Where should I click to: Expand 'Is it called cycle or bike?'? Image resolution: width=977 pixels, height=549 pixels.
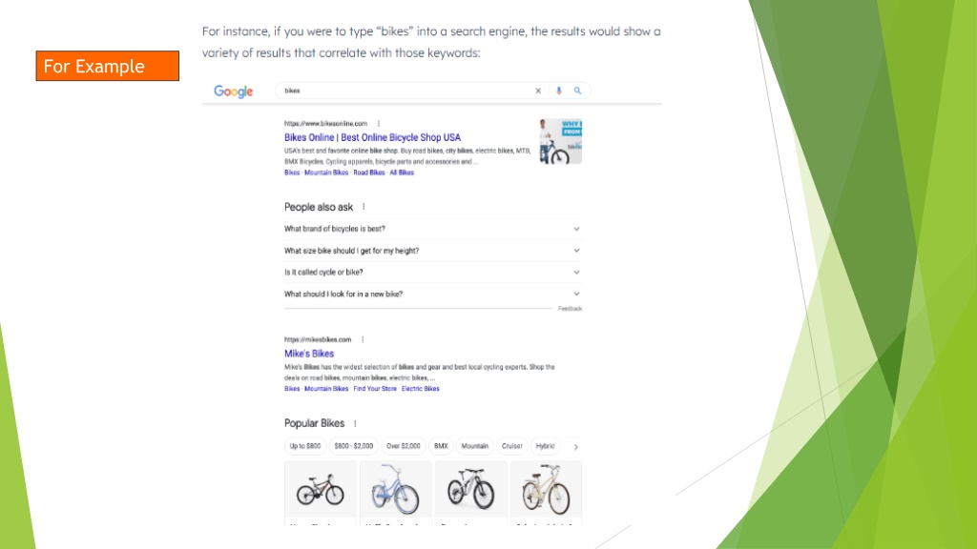click(432, 272)
